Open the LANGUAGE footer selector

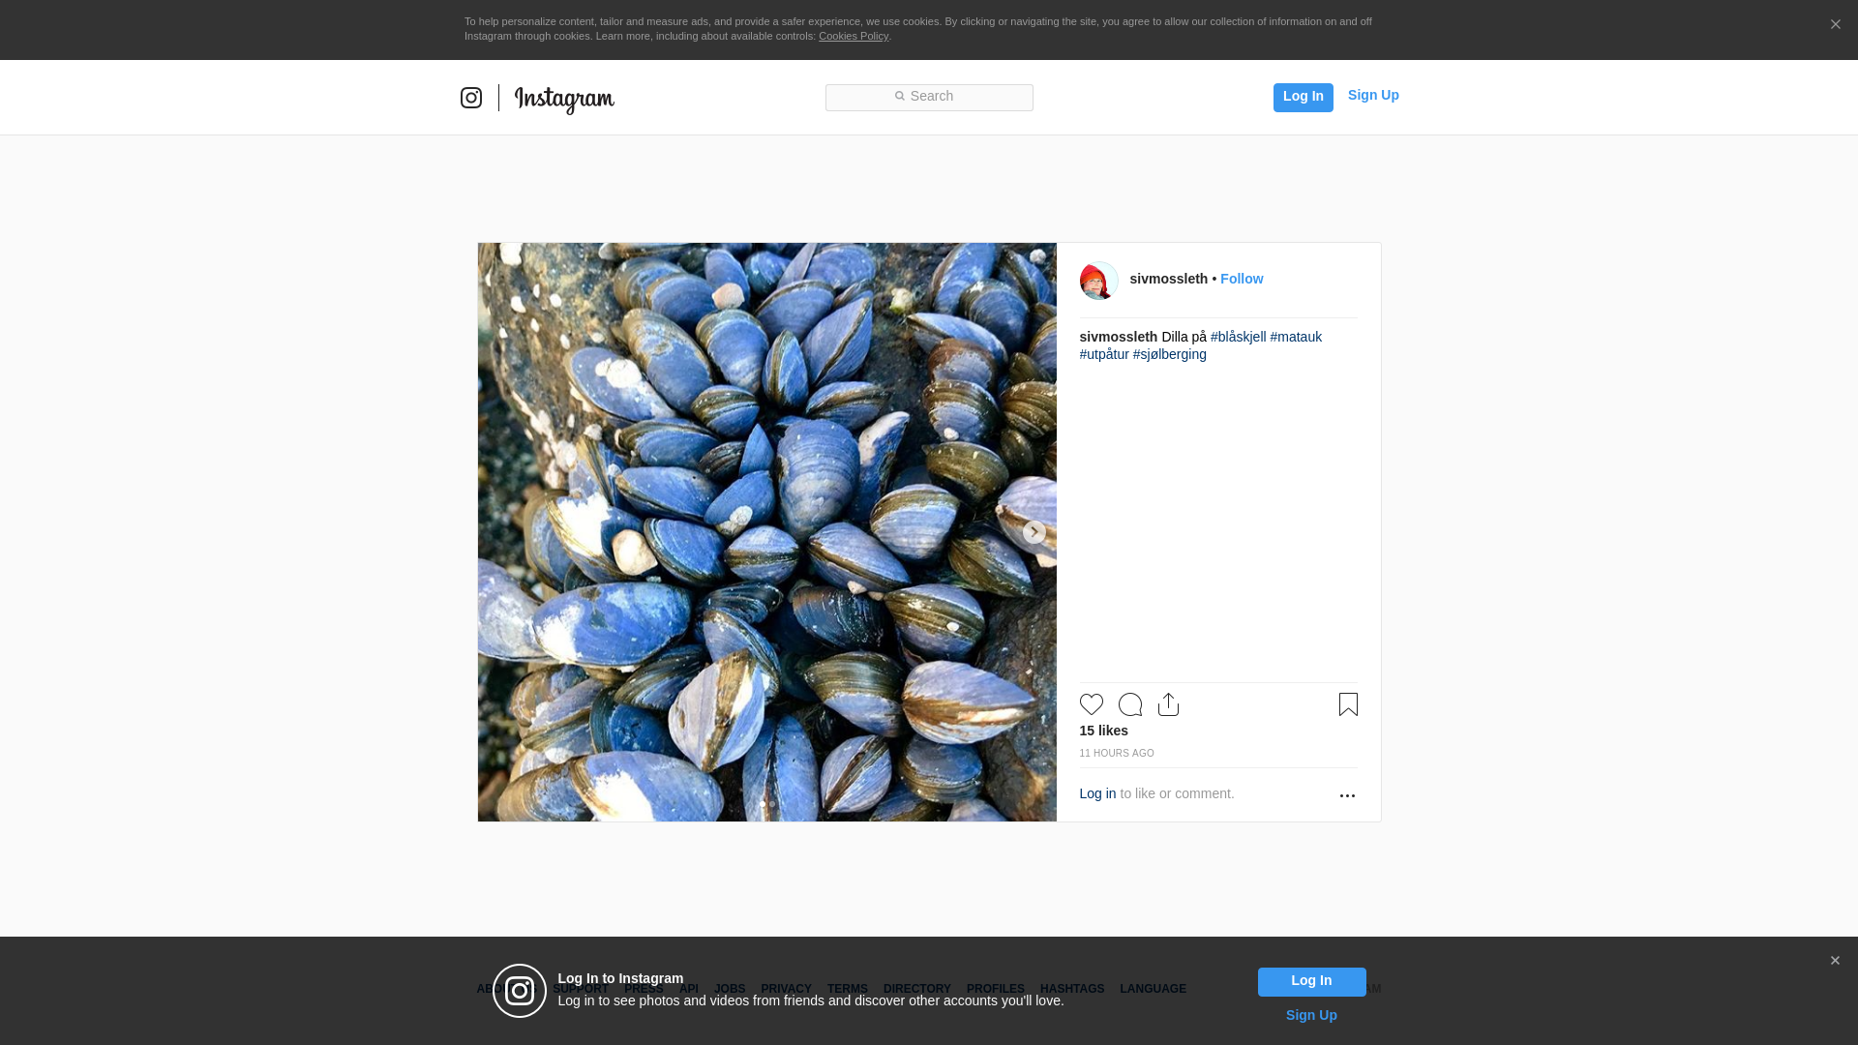tap(1153, 989)
